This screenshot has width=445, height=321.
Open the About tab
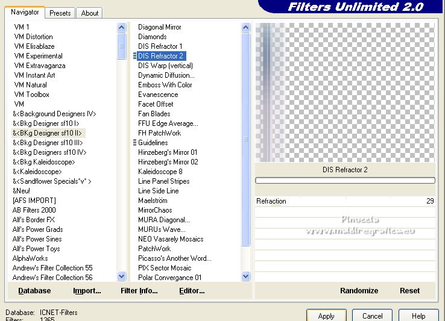pyautogui.click(x=90, y=13)
